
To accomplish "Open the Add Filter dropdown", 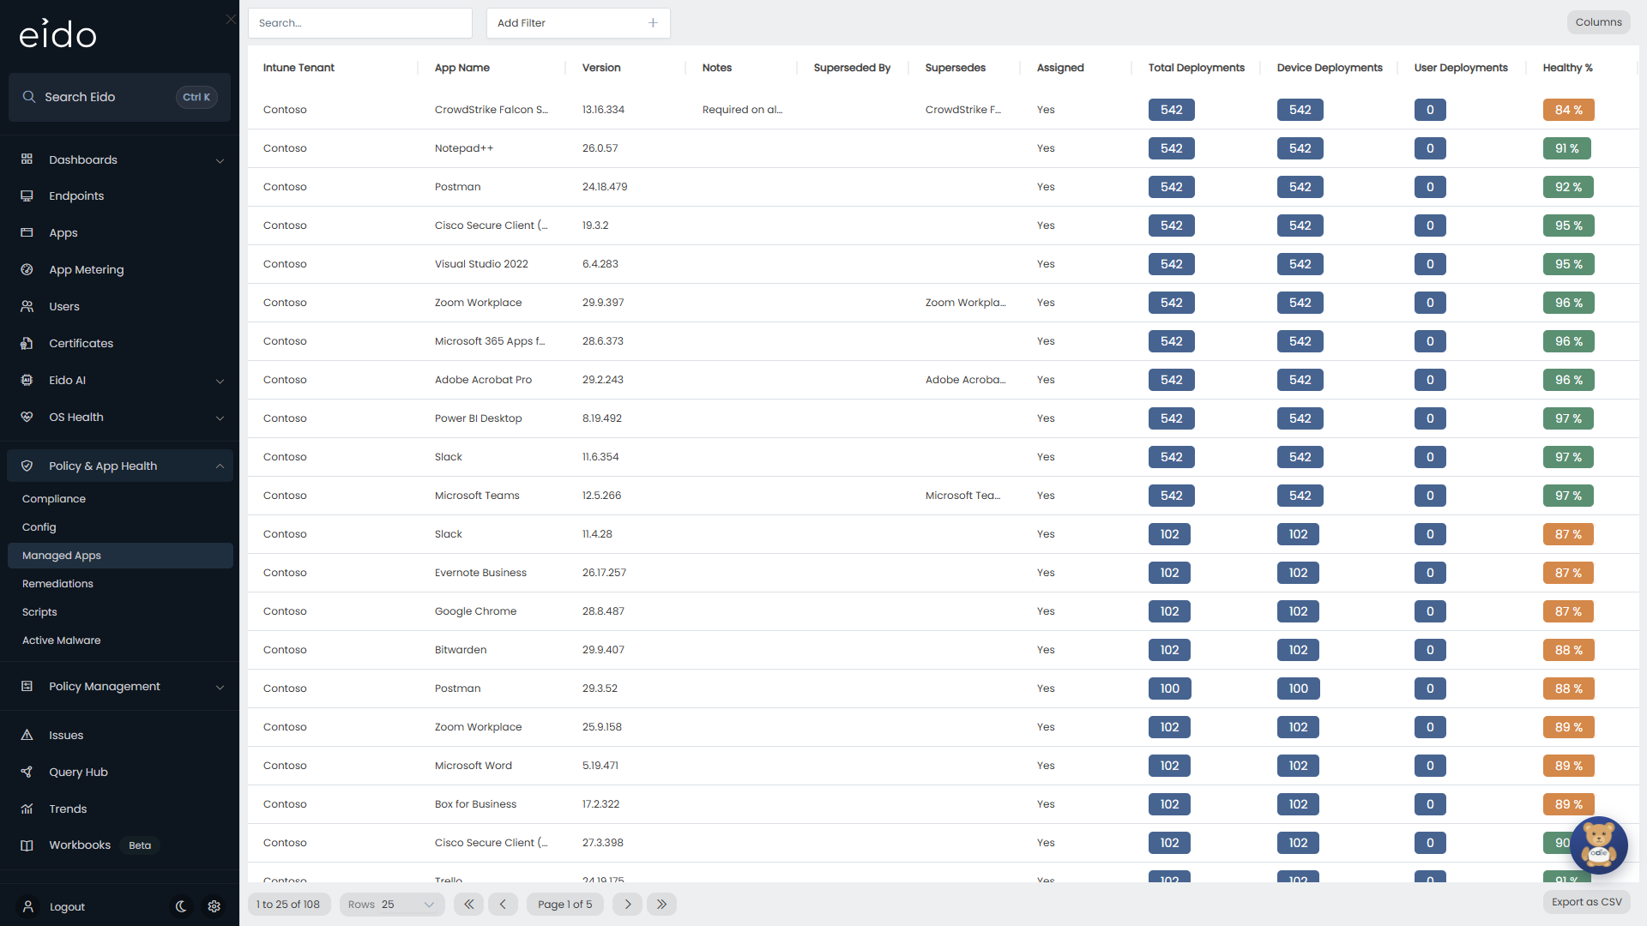I will coord(578,23).
